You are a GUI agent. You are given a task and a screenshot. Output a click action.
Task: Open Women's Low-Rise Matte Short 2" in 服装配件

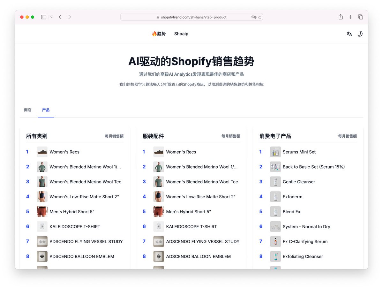click(x=201, y=197)
